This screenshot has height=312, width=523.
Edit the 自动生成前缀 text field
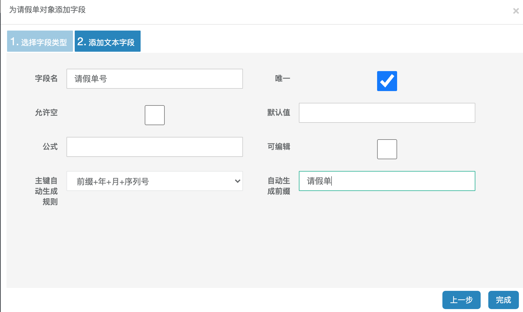[x=387, y=181]
